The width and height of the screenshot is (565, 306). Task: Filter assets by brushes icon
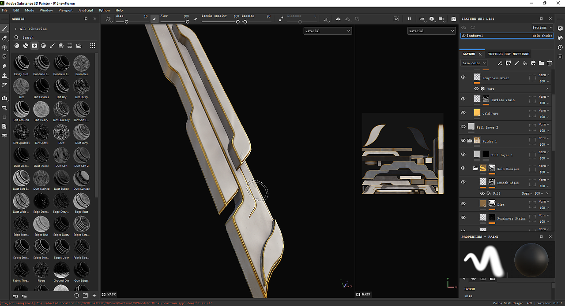point(52,45)
